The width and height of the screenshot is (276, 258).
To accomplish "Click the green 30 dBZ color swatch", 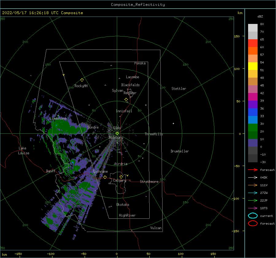I will tap(253, 128).
